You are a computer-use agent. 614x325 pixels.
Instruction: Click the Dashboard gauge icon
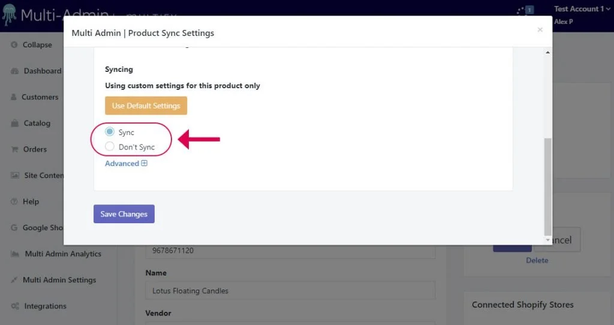[15, 71]
